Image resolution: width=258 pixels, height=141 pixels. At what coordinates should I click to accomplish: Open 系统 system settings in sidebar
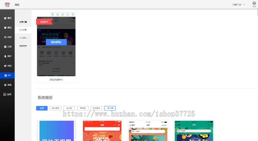[x=7, y=85]
